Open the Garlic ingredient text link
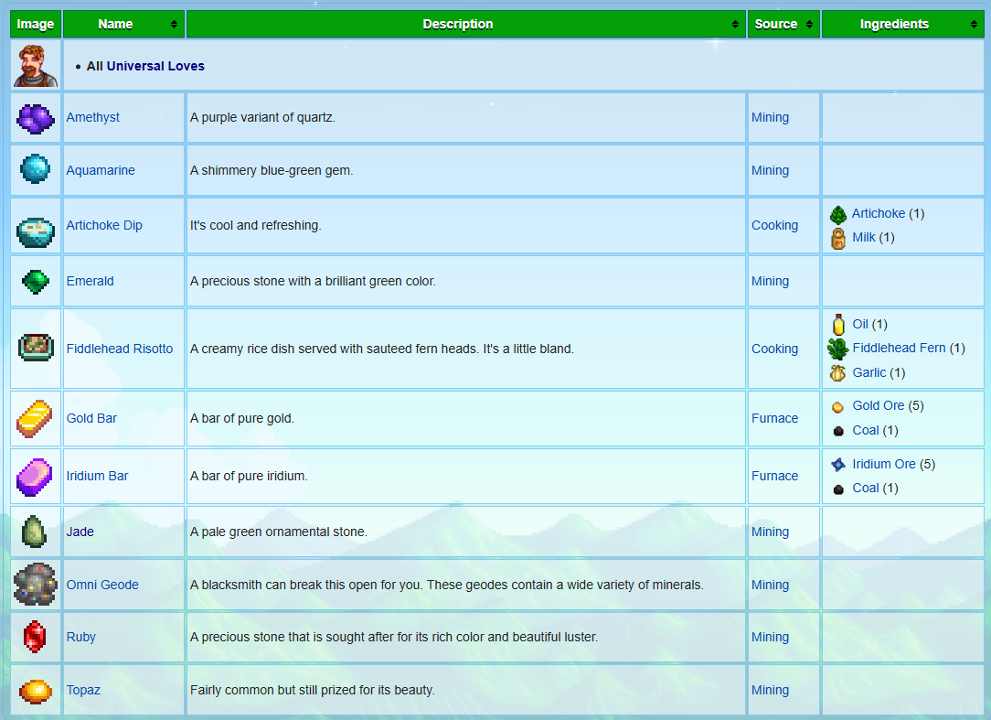This screenshot has width=991, height=720. pyautogui.click(x=869, y=372)
